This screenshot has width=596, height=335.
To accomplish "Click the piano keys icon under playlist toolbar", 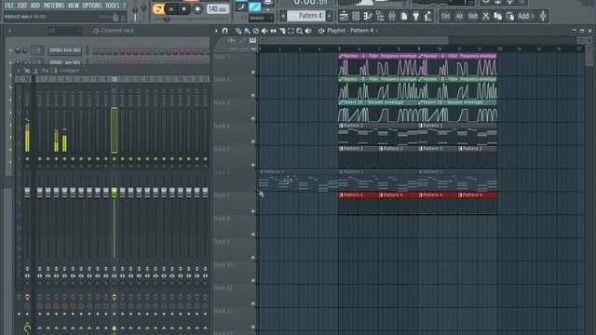I will (x=252, y=40).
